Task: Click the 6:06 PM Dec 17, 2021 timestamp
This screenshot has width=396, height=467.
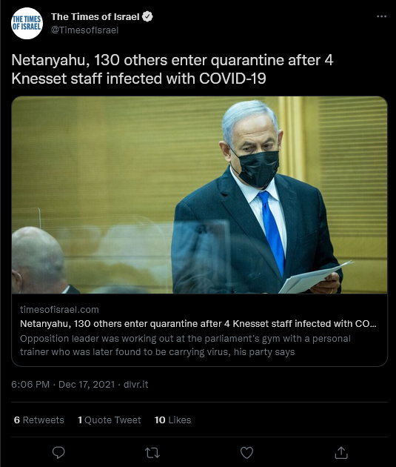Action: [x=63, y=384]
